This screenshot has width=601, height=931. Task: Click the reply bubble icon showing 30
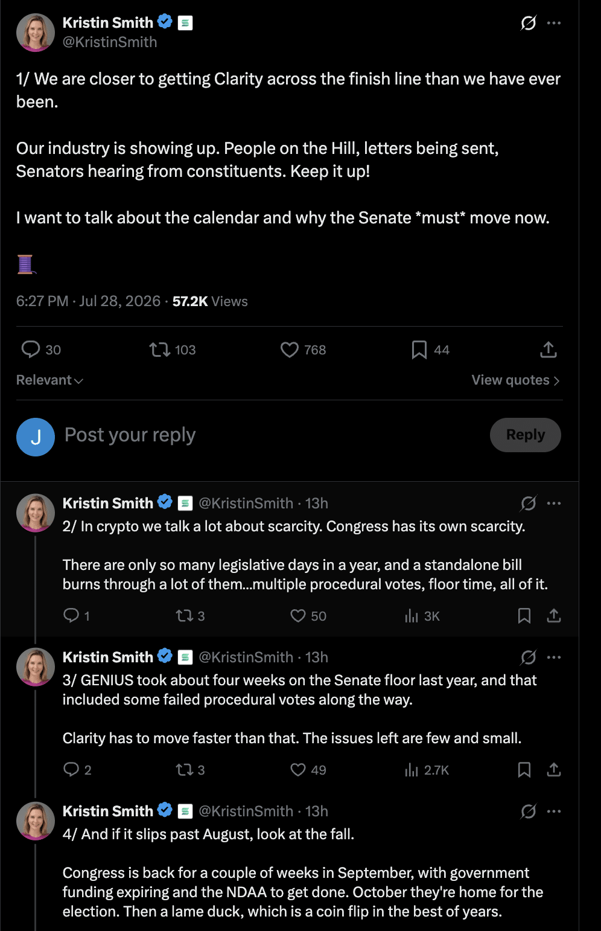(30, 350)
